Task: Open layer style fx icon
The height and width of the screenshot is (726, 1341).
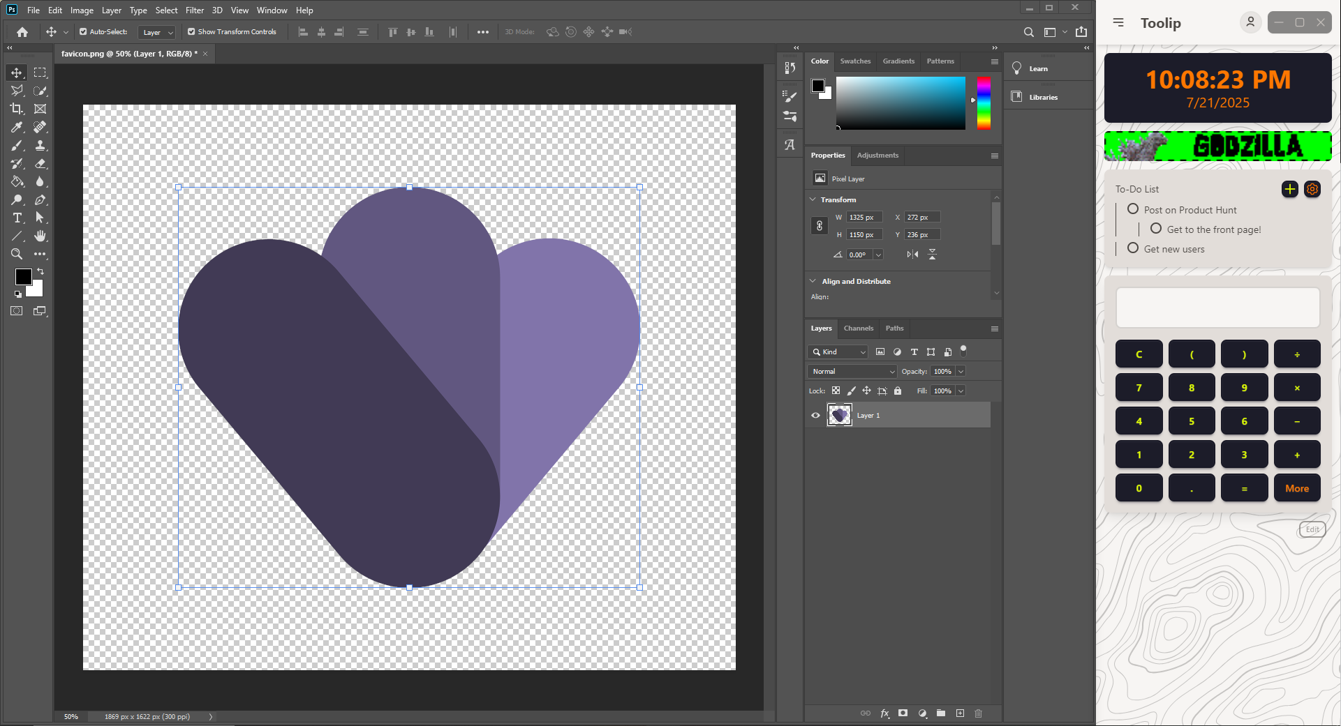Action: point(884,713)
